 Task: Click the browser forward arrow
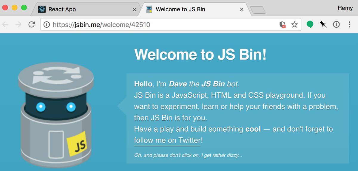18,24
